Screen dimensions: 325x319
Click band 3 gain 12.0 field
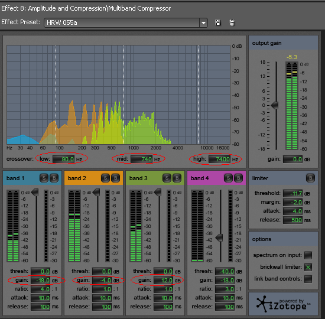click(x=163, y=280)
